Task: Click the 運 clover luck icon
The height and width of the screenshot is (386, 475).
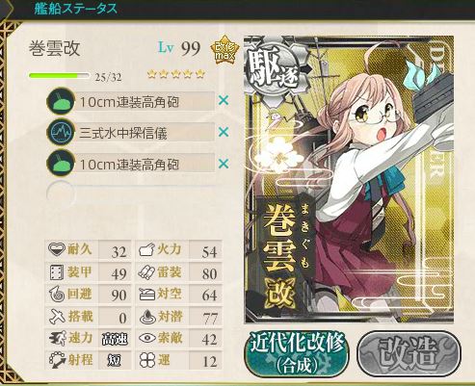Action: tap(147, 360)
